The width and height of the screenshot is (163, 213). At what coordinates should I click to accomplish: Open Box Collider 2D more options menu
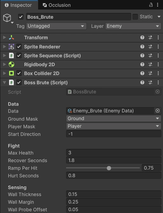158,73
